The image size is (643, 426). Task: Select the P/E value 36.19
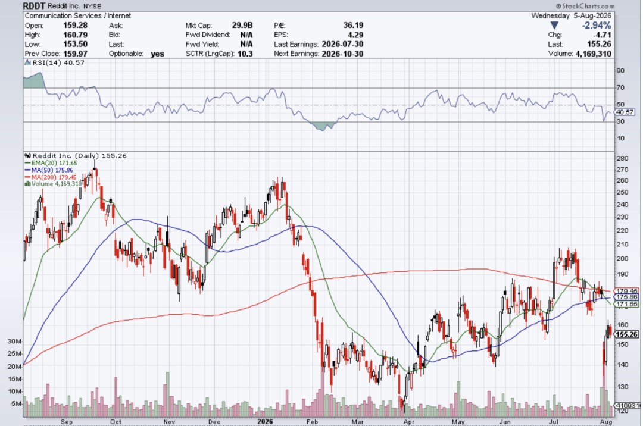coord(353,26)
